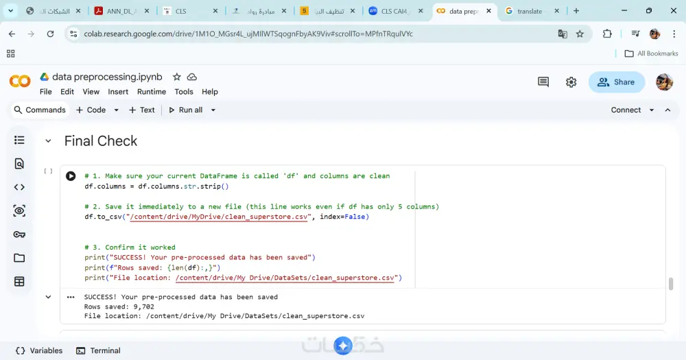Click the 'Rows saved: 9,702' output line
686x360 pixels.
coord(119,307)
